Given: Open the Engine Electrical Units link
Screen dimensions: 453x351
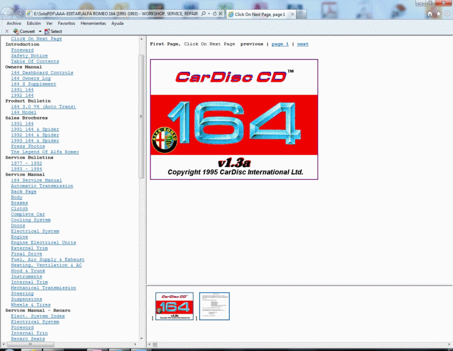Looking at the screenshot, I should point(44,242).
